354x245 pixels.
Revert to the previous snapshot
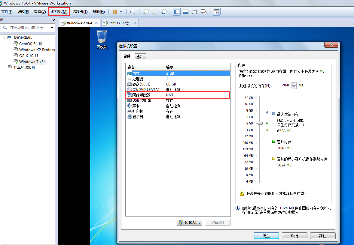pos(155,12)
